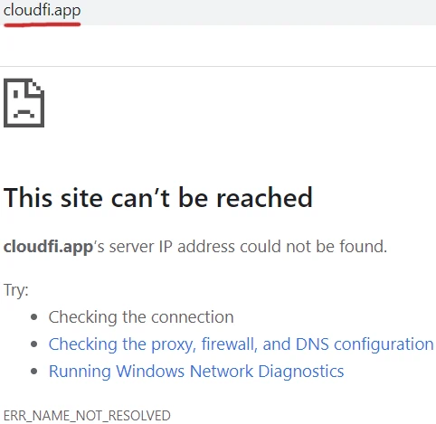Click the cloudfi.app URL in the address bar

tap(42, 11)
